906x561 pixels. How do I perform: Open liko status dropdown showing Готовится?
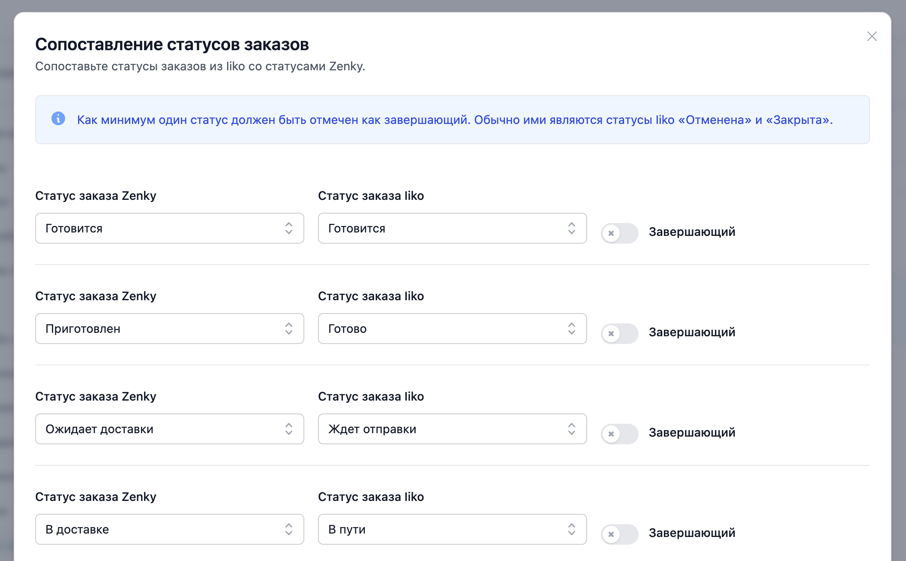[x=452, y=228]
